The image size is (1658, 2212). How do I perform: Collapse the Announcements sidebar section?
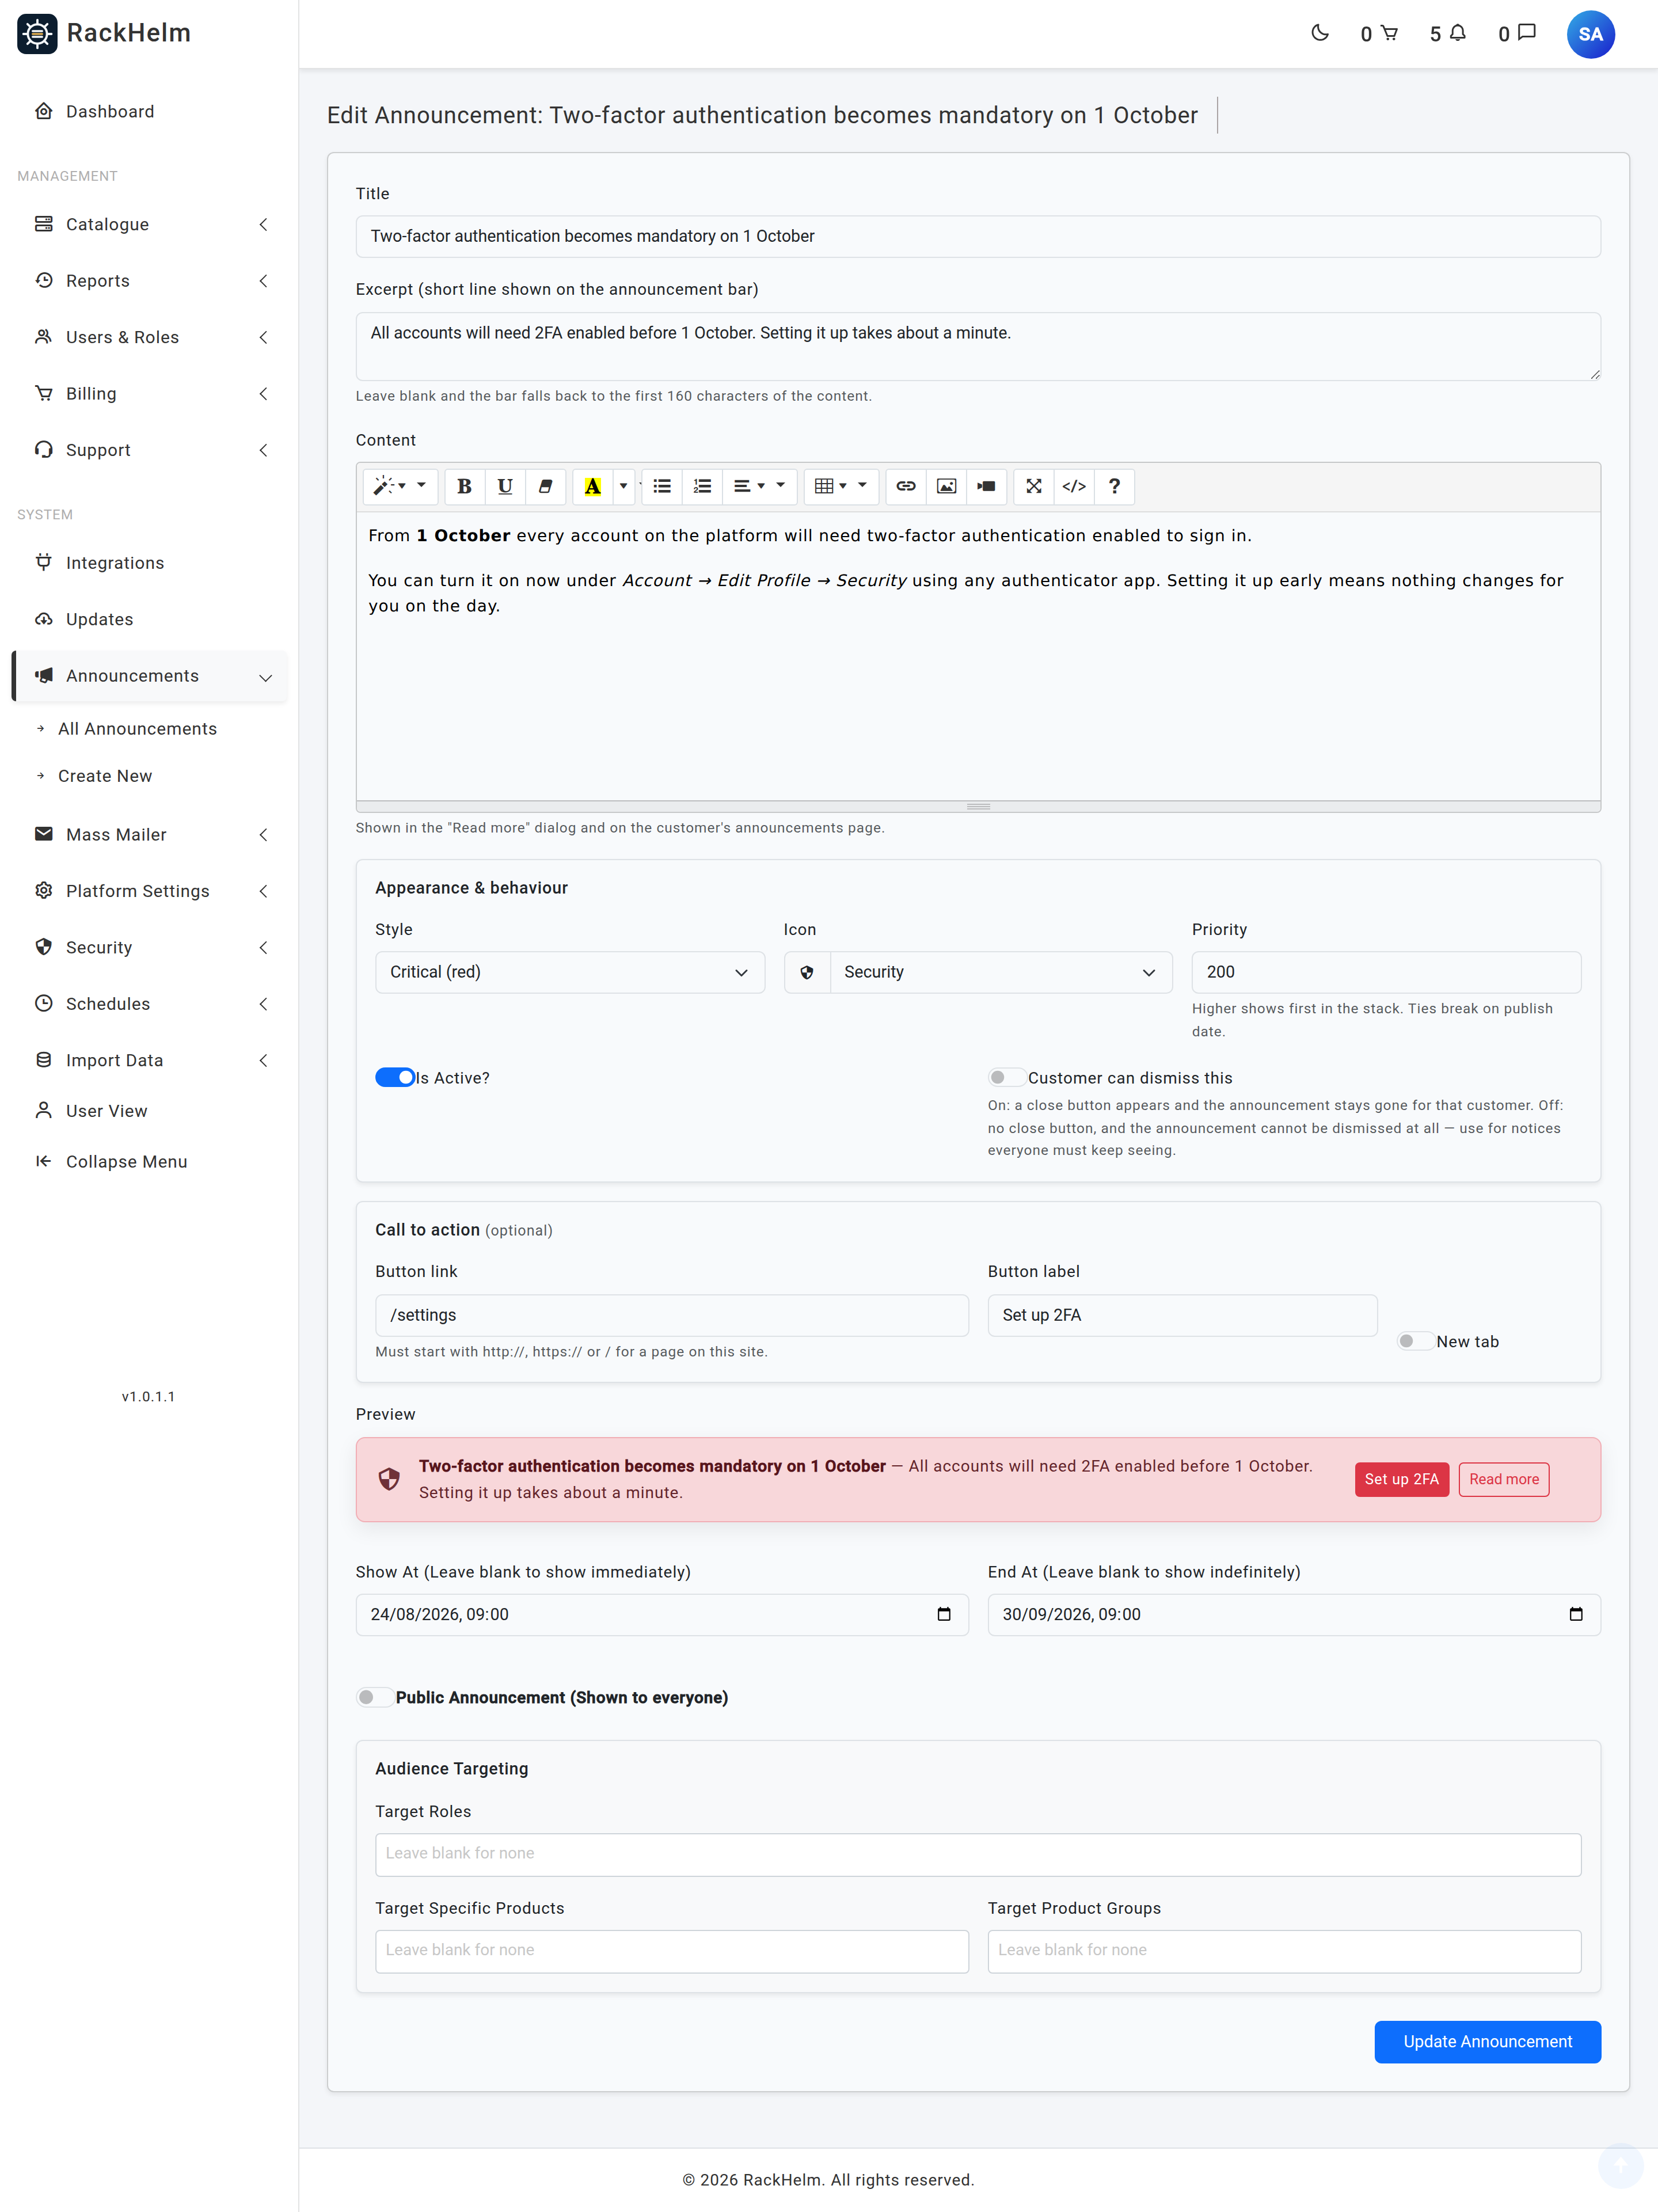pos(150,676)
